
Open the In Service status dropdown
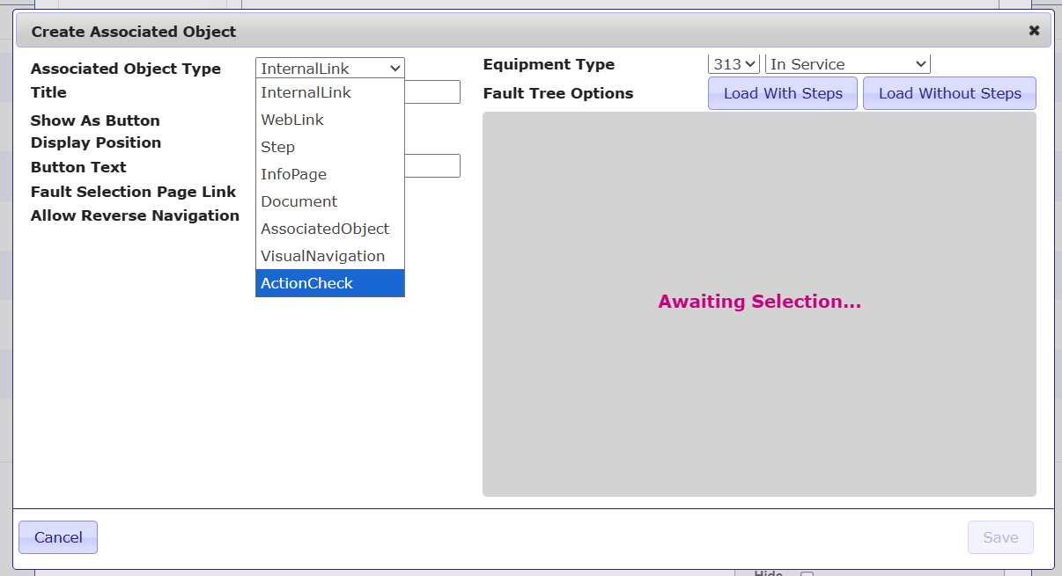tap(847, 64)
